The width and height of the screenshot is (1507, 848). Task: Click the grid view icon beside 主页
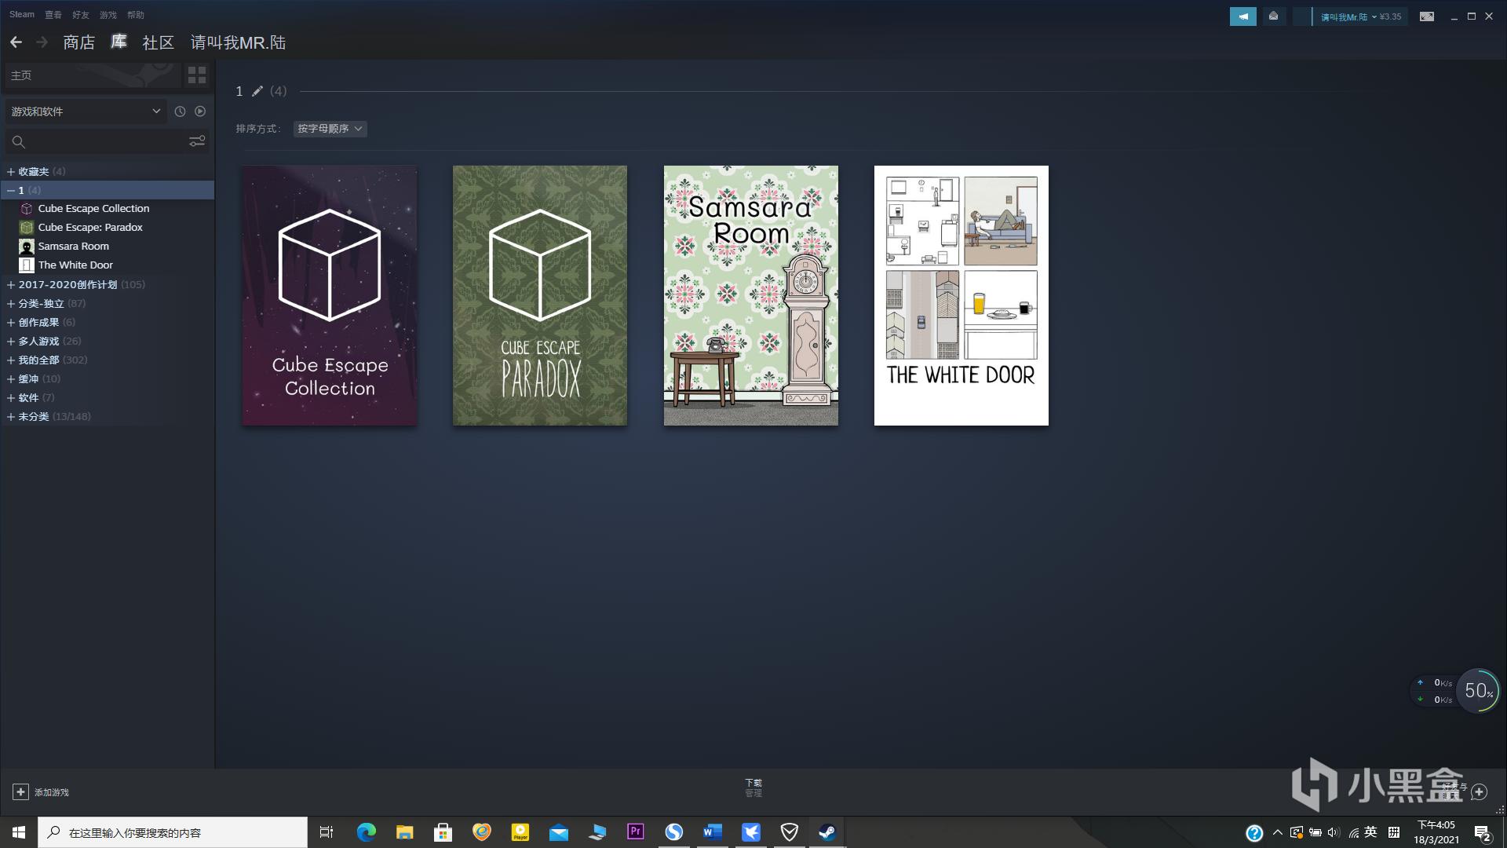coord(196,75)
